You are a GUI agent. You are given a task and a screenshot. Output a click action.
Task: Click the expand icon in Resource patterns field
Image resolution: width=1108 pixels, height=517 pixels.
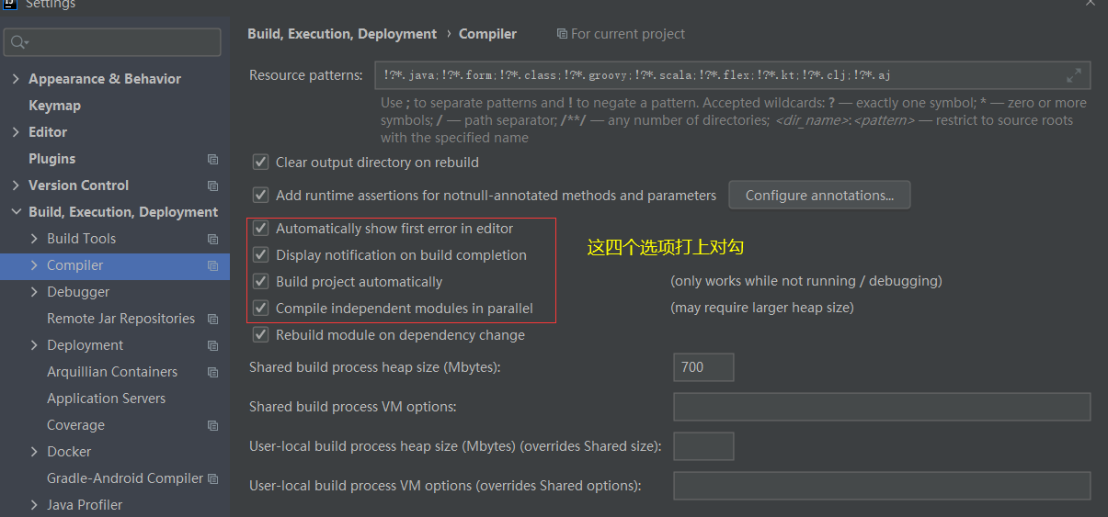[1074, 75]
